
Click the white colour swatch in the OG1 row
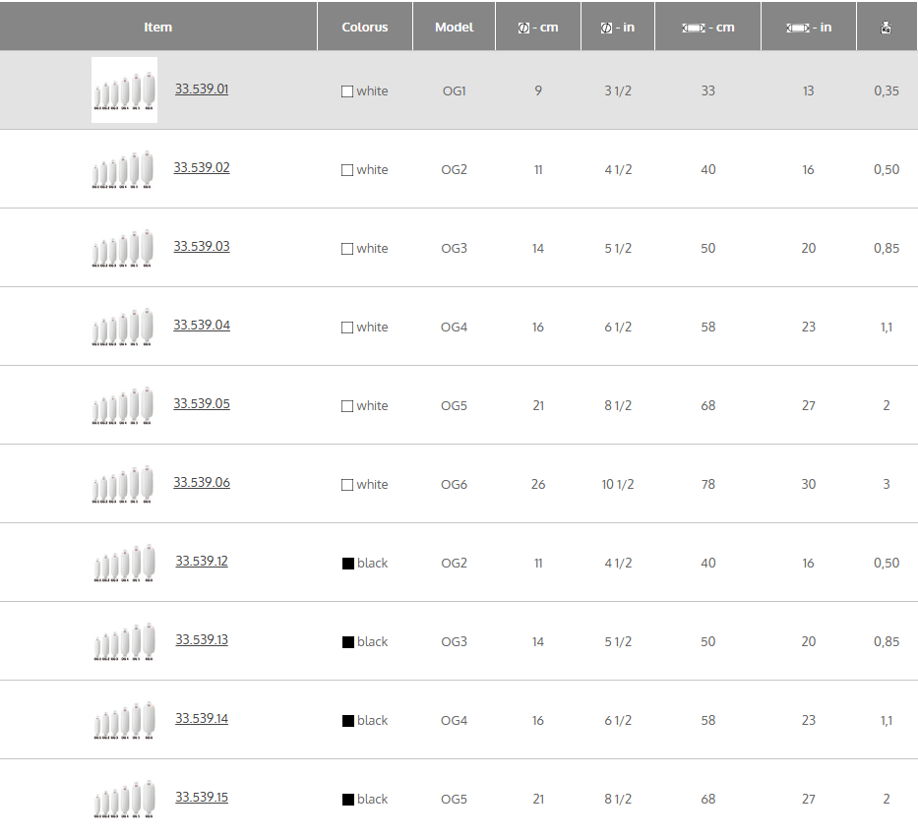point(346,91)
